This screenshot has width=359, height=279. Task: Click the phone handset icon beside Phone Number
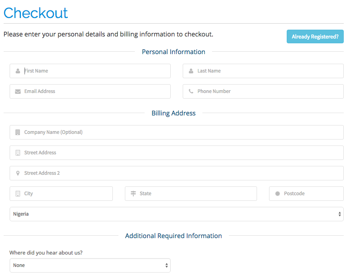point(191,91)
